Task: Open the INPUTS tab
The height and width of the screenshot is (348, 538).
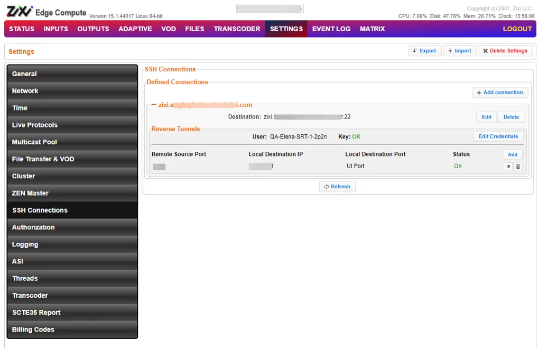Action: tap(55, 29)
